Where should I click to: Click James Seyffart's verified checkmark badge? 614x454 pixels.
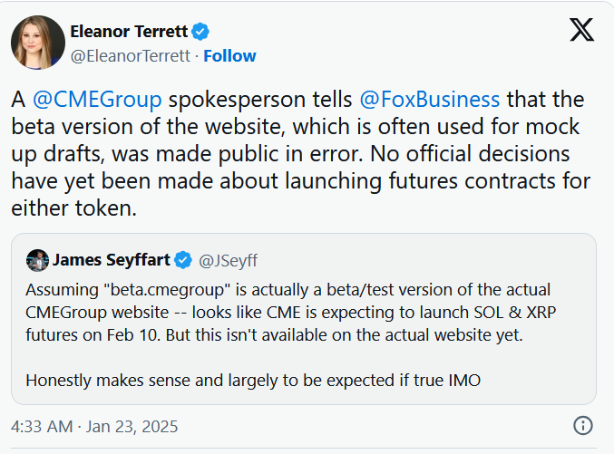tap(182, 260)
